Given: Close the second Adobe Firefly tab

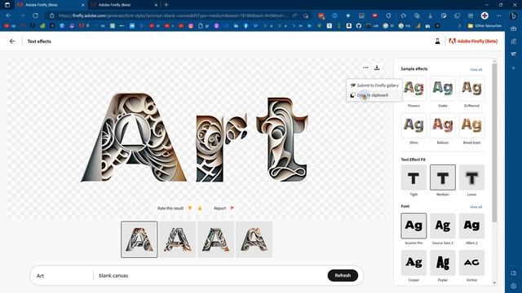Looking at the screenshot, I should pos(156,5).
